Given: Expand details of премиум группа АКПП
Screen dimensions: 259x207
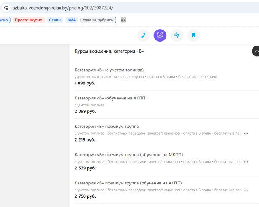Looking at the screenshot, I should (x=246, y=190).
